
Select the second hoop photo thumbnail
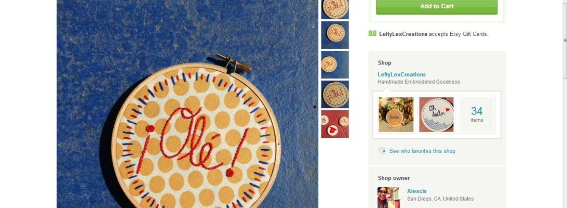tap(335, 35)
